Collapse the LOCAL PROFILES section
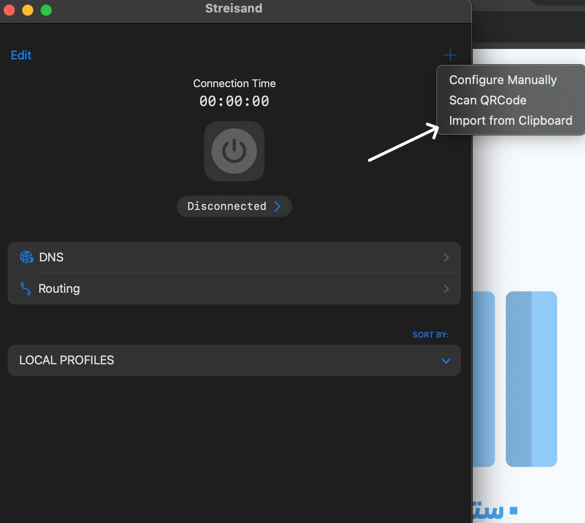The image size is (585, 523). click(x=445, y=361)
